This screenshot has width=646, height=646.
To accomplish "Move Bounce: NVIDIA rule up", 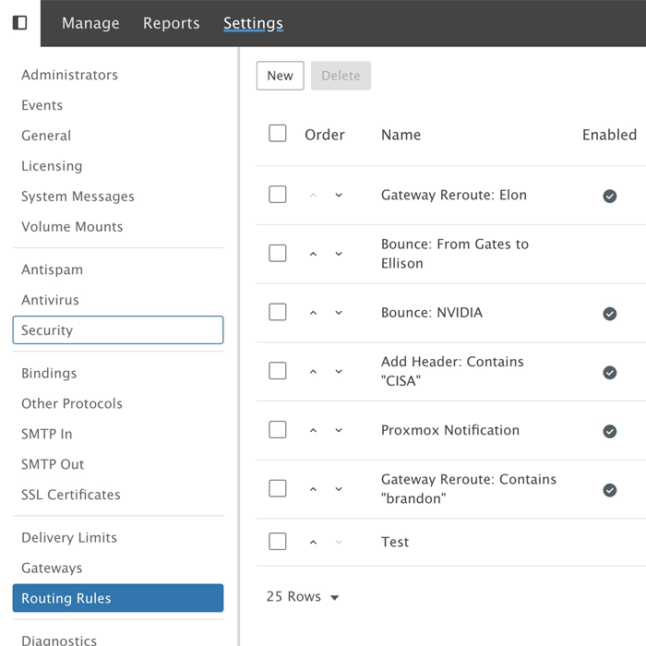I will click(313, 313).
